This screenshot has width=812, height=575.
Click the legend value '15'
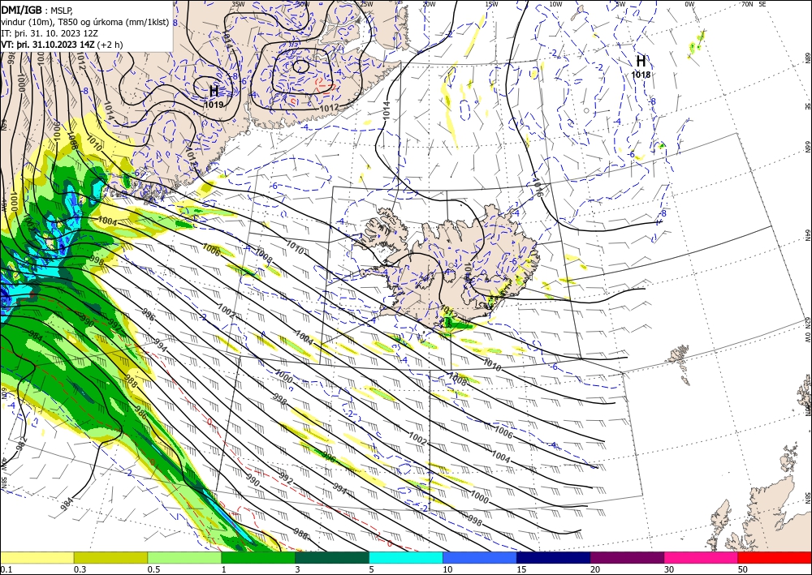[521, 569]
